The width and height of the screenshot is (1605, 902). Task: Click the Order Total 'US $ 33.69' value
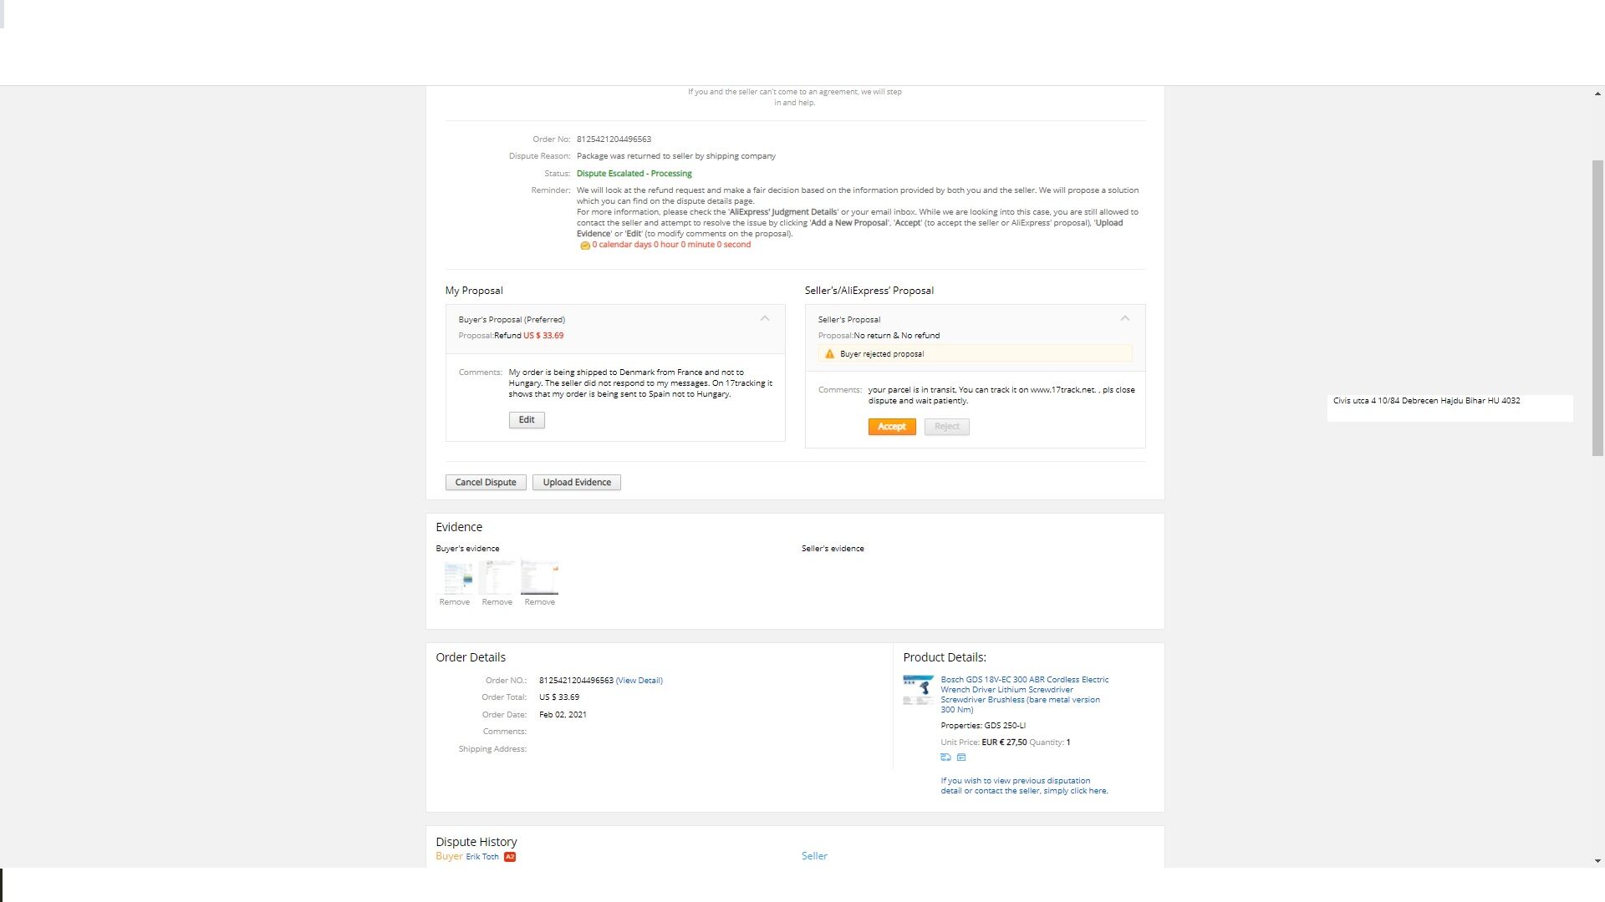point(559,697)
